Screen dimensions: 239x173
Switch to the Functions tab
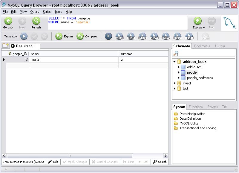(x=196, y=107)
